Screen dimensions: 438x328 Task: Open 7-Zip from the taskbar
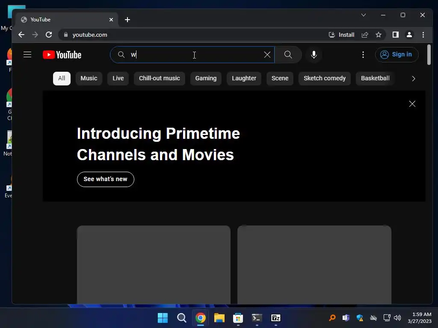point(276,318)
